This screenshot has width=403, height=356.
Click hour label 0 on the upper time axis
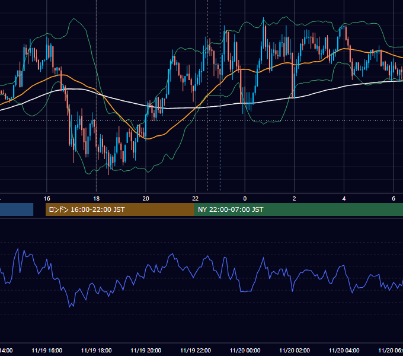point(245,199)
